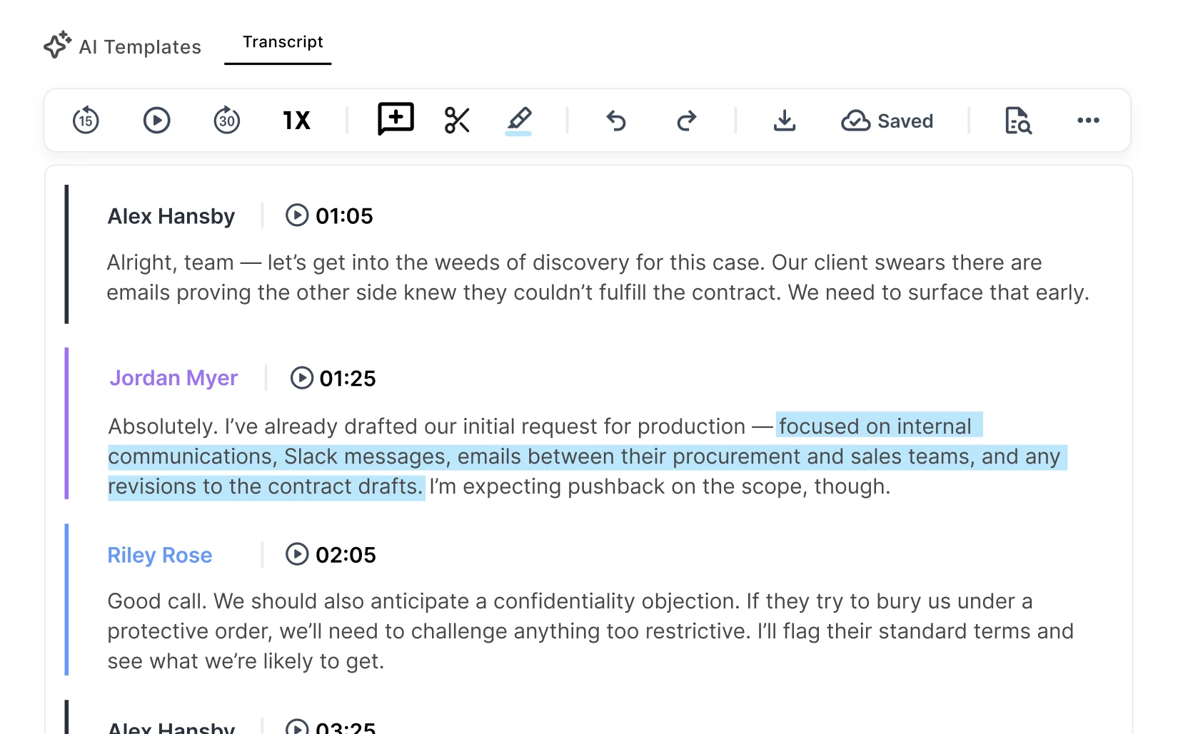Select the highlighter tool
1178x734 pixels.
[x=520, y=120]
